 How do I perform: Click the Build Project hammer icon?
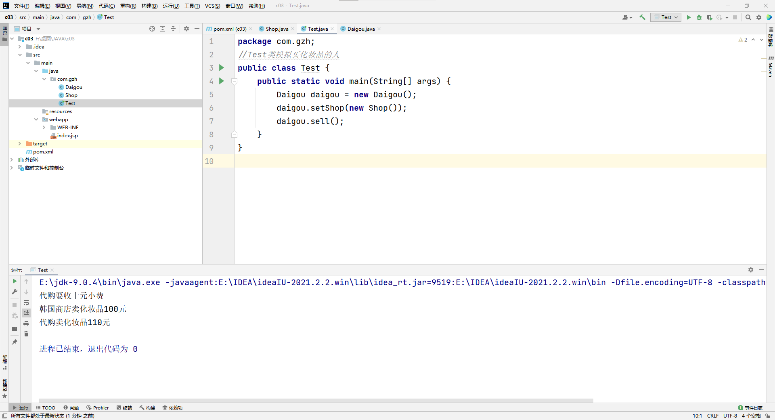click(643, 17)
